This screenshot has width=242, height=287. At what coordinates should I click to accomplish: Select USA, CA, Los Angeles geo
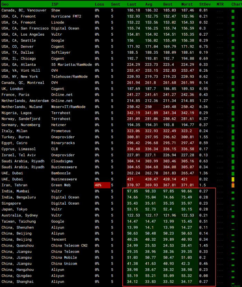coord(23,34)
